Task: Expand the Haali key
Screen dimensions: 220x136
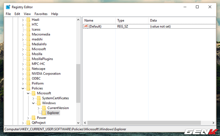Action: 23,20
